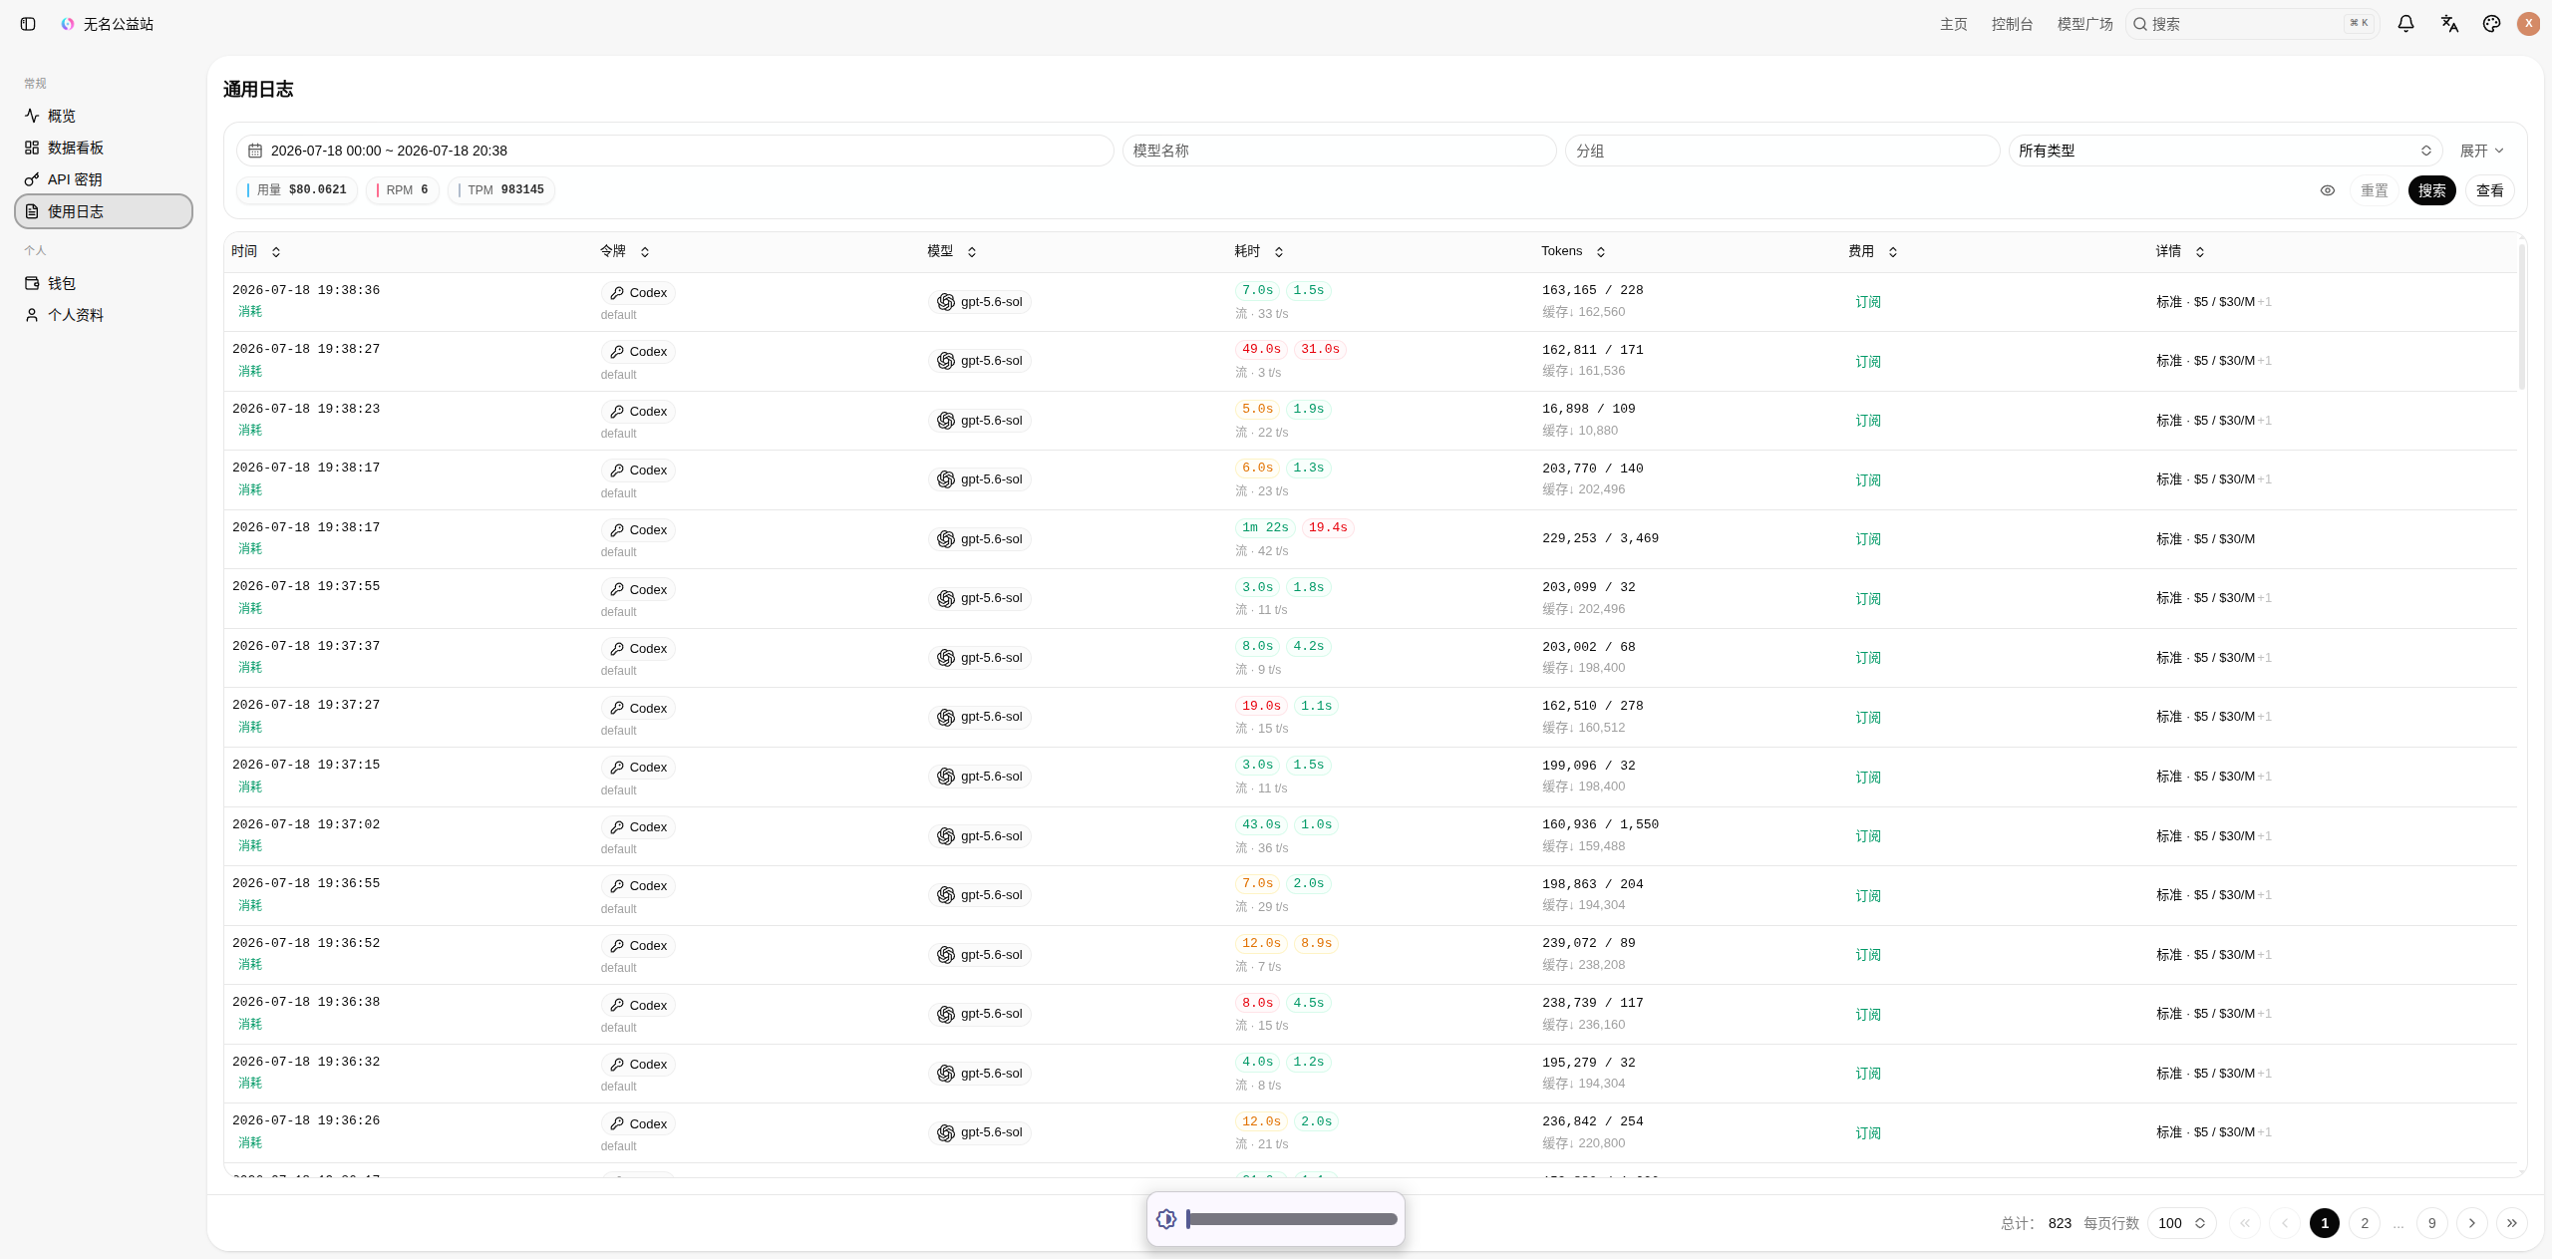Focus the 模型名称 input field
2552x1259 pixels.
click(x=1339, y=151)
